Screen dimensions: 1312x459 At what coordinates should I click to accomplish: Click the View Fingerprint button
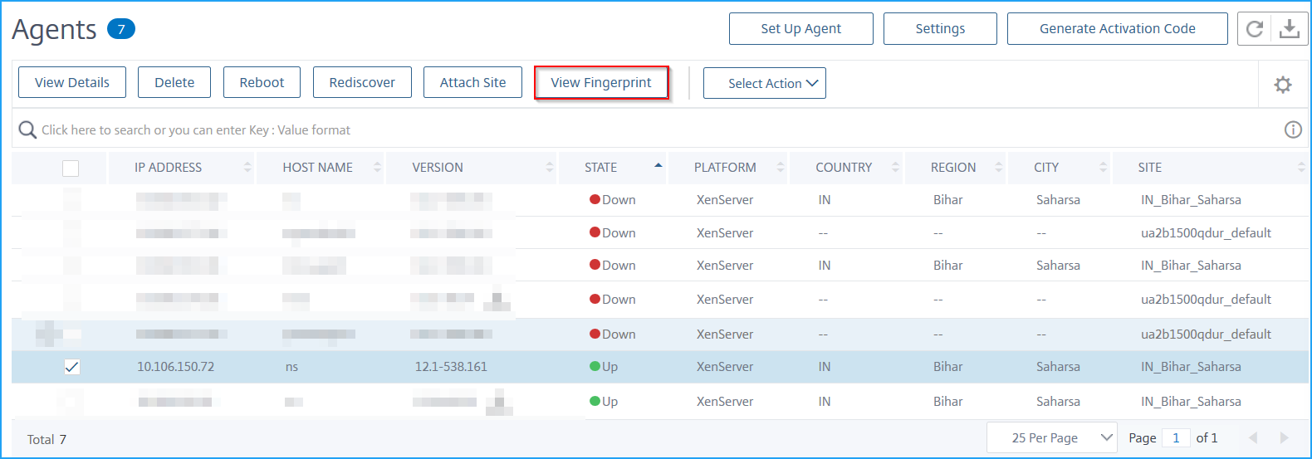(601, 82)
